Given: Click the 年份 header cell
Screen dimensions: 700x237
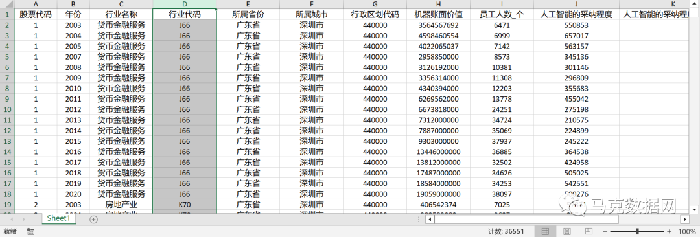Looking at the screenshot, I should click(73, 14).
